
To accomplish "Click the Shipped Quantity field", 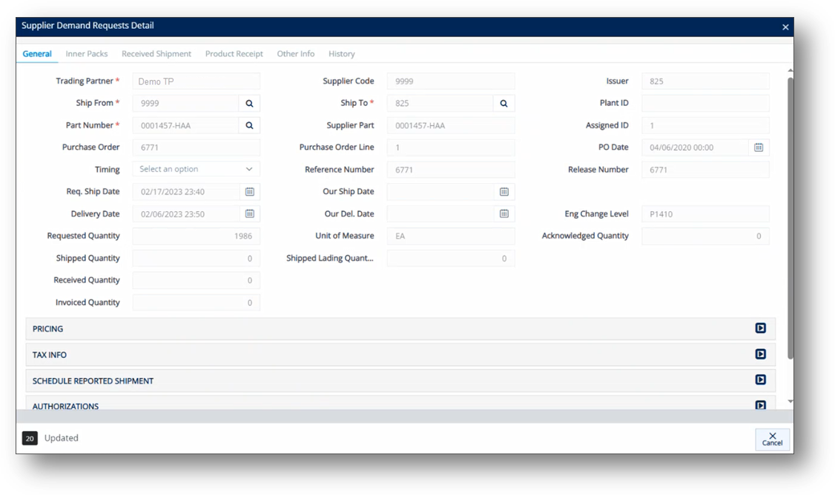I will tap(196, 258).
